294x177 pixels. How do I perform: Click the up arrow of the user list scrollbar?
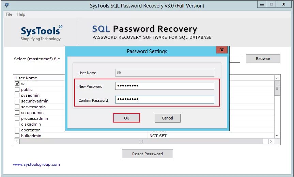pos(277,78)
